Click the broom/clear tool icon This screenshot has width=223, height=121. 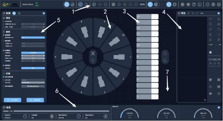tap(219, 24)
